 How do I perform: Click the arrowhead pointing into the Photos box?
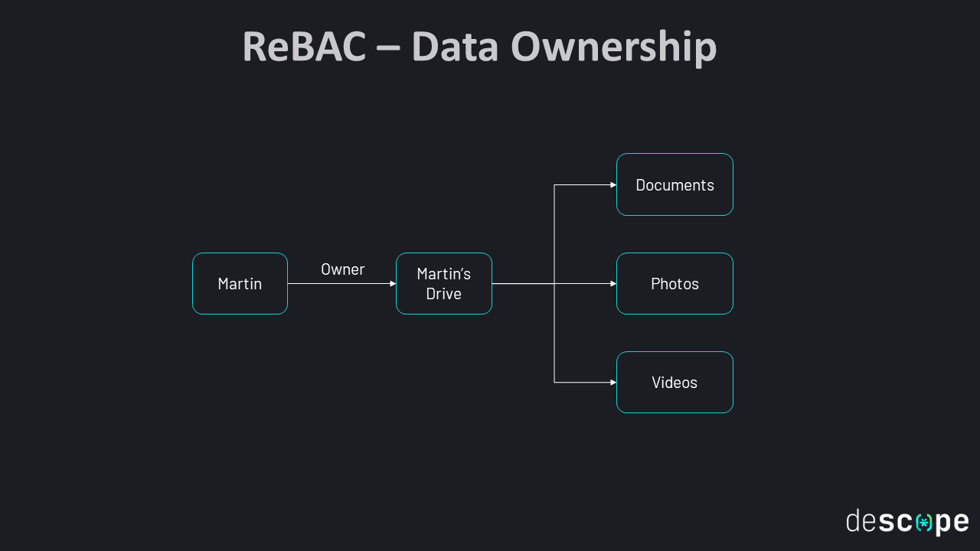coord(612,284)
